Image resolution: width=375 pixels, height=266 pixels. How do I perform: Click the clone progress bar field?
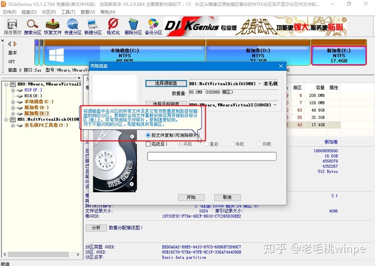tap(211, 156)
